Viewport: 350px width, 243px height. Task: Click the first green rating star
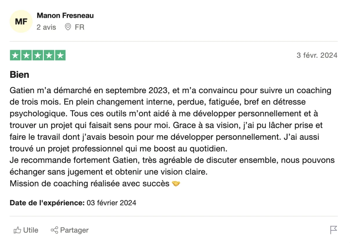click(15, 55)
